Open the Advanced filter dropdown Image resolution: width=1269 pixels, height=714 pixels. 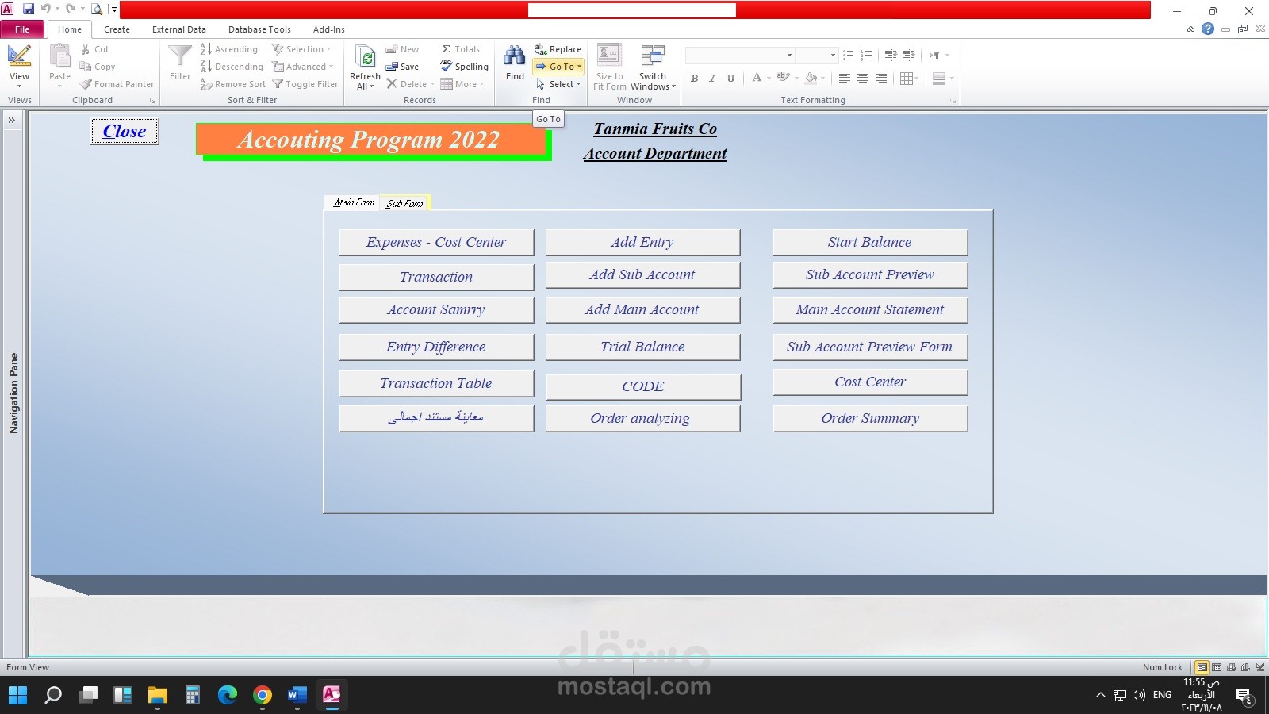303,67
